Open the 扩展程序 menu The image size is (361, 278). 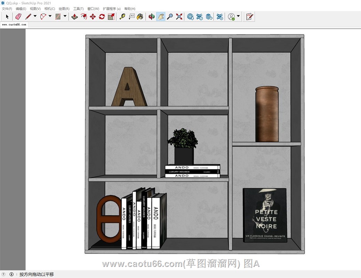pos(112,9)
